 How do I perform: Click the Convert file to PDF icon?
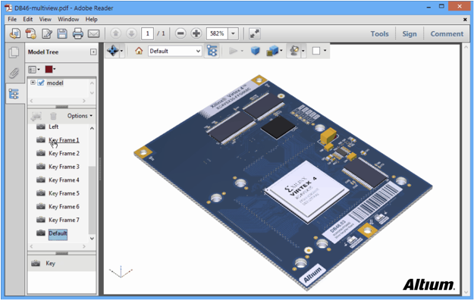(30, 33)
